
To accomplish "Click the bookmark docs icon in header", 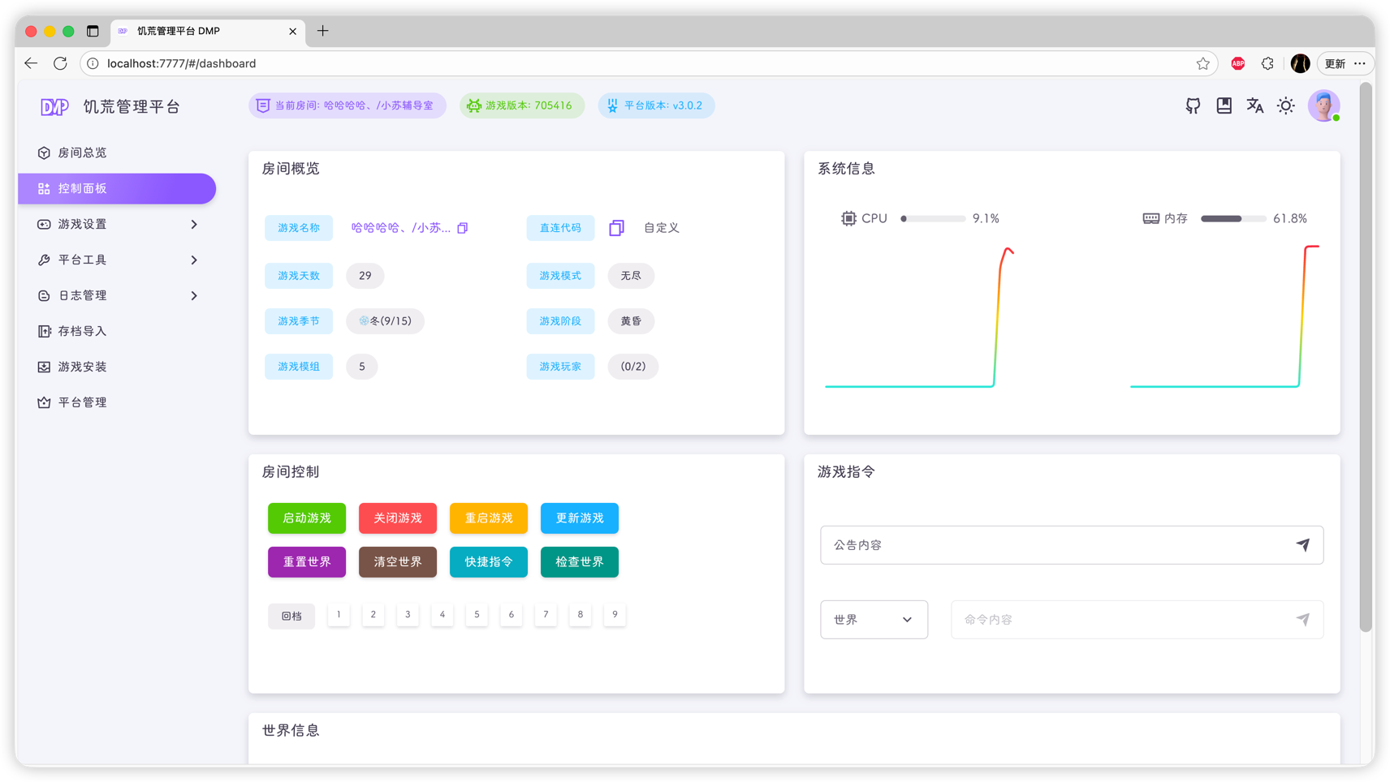I will 1224,105.
